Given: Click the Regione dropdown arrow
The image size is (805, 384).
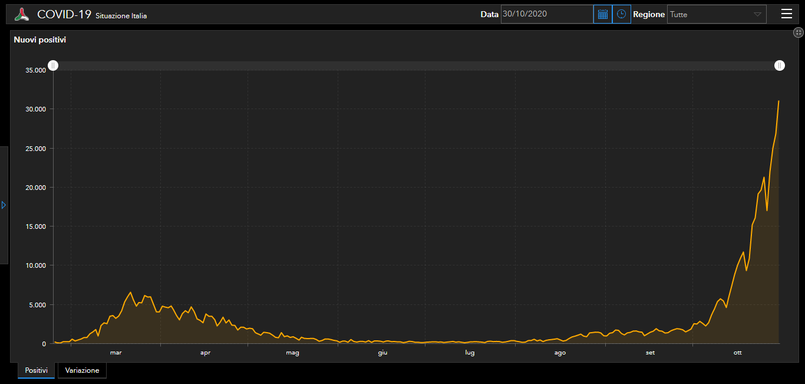Looking at the screenshot, I should click(x=757, y=15).
